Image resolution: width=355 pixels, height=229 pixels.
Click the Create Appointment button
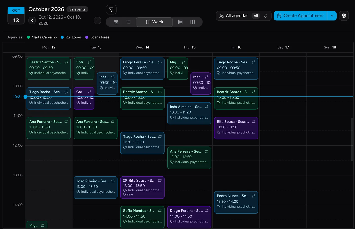[300, 16]
